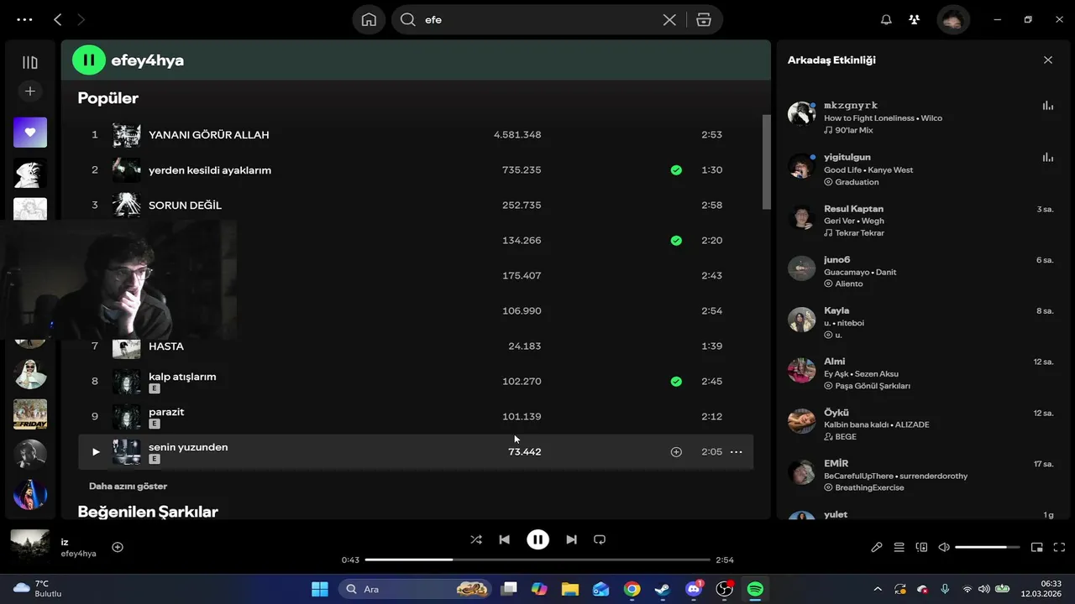1075x604 pixels.
Task: Skip to previous track
Action: coord(504,539)
